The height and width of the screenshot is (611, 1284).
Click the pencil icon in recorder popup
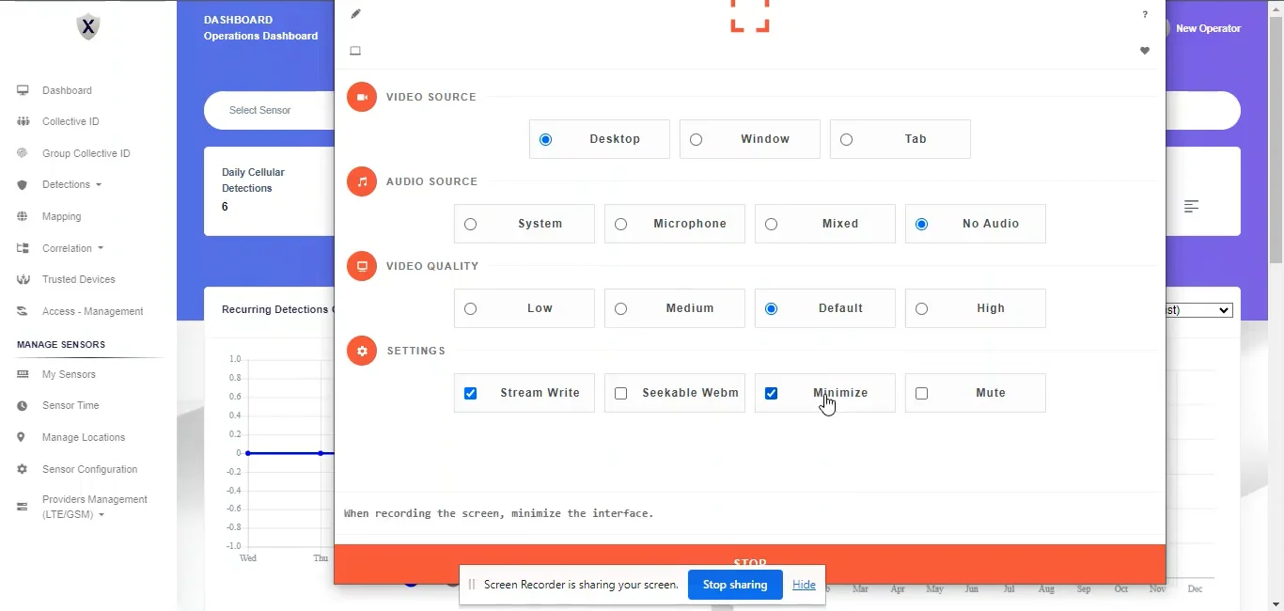click(355, 14)
